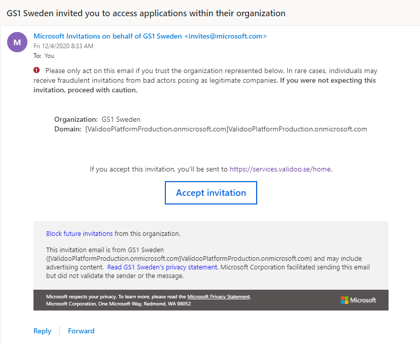Reply to this email
This screenshot has height=344, width=420.
tap(42, 331)
